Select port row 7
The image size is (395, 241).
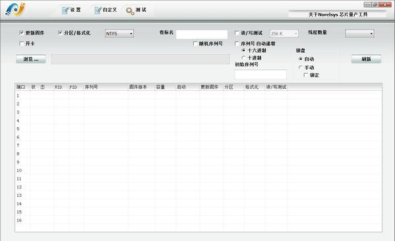[198, 146]
